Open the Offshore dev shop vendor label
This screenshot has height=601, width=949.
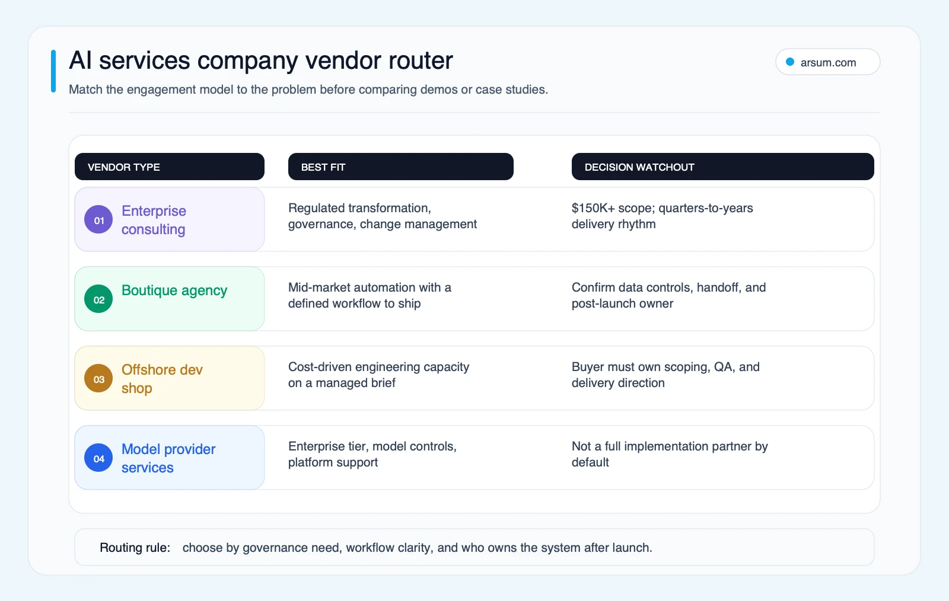[x=162, y=379]
